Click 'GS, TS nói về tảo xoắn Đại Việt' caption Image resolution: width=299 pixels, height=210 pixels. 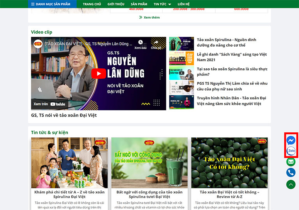coord(64,115)
